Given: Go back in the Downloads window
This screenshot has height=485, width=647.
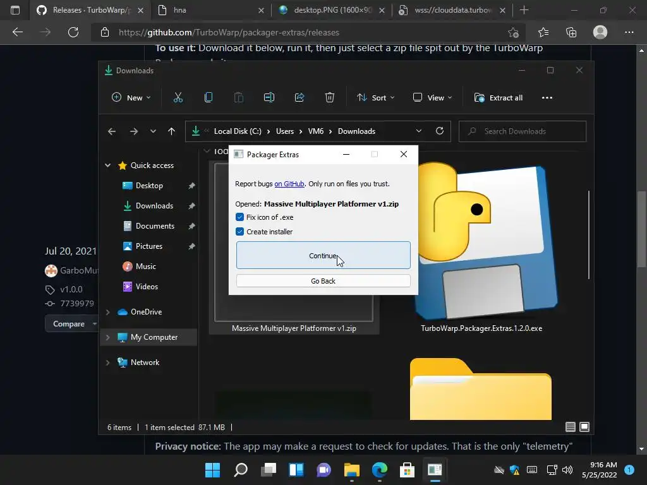Looking at the screenshot, I should coord(112,131).
